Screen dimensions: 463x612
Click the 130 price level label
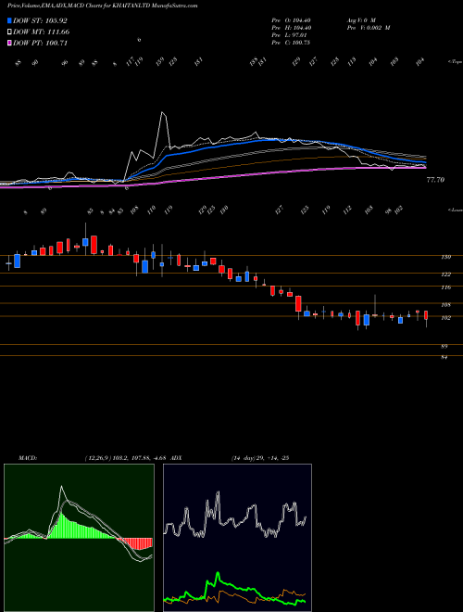[445, 257]
